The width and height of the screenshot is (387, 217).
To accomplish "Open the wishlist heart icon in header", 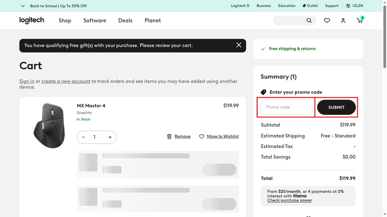I will click(x=327, y=20).
